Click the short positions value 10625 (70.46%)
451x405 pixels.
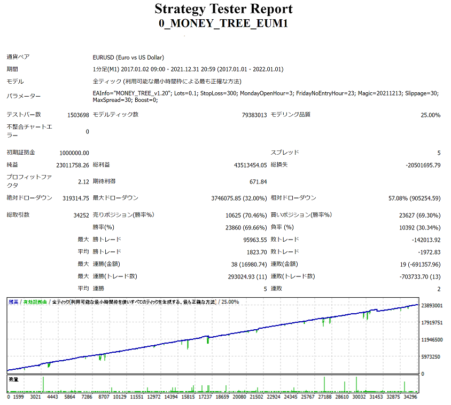[x=246, y=216]
